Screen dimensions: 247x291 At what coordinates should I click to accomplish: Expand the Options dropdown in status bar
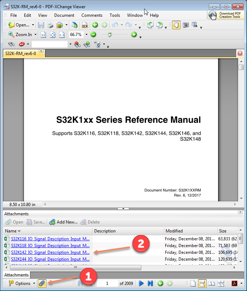pos(34,284)
